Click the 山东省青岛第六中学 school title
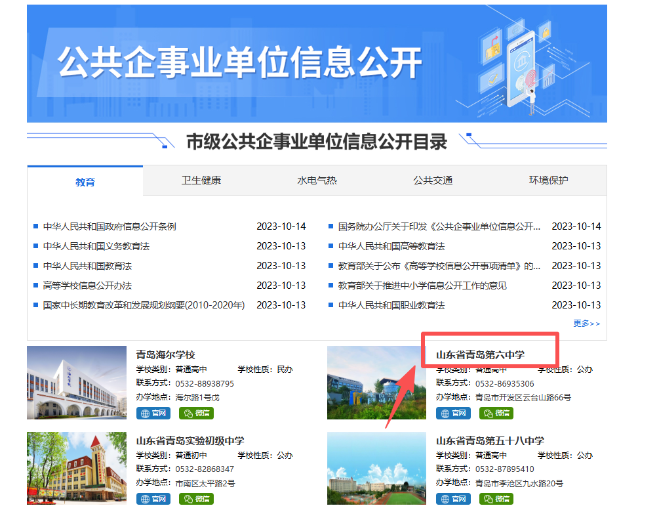The width and height of the screenshot is (659, 510). point(480,355)
